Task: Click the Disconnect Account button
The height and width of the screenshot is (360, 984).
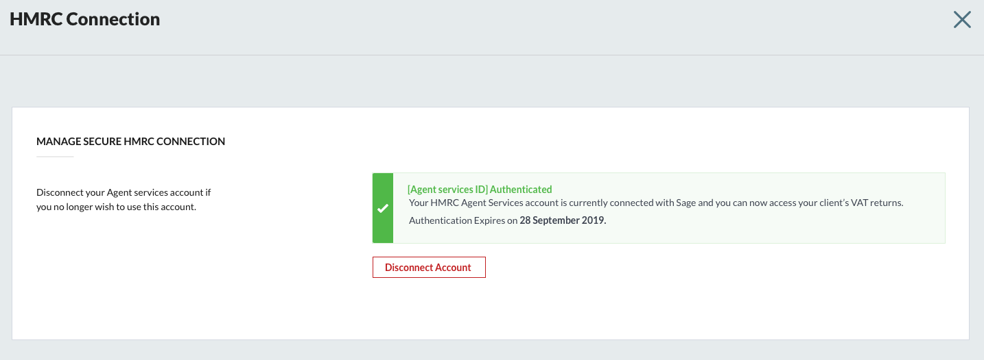Action: (x=429, y=268)
